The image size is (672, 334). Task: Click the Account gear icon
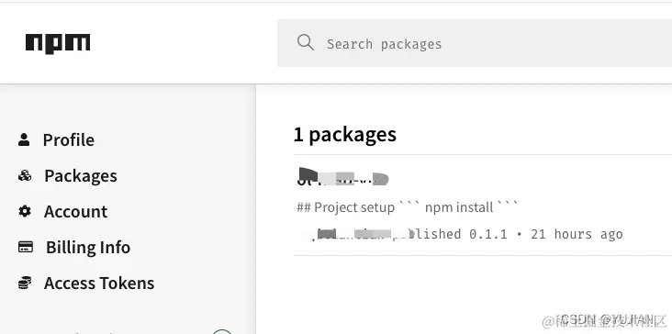click(x=25, y=211)
